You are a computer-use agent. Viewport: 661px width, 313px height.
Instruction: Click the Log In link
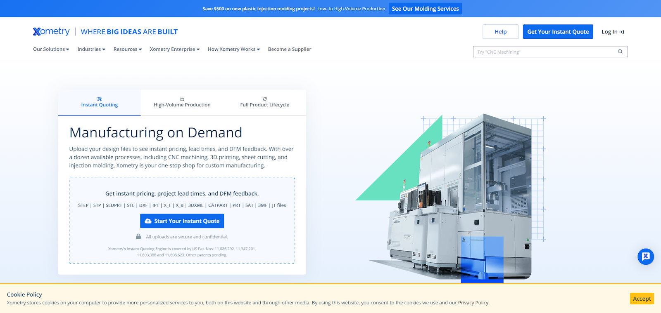pyautogui.click(x=613, y=32)
